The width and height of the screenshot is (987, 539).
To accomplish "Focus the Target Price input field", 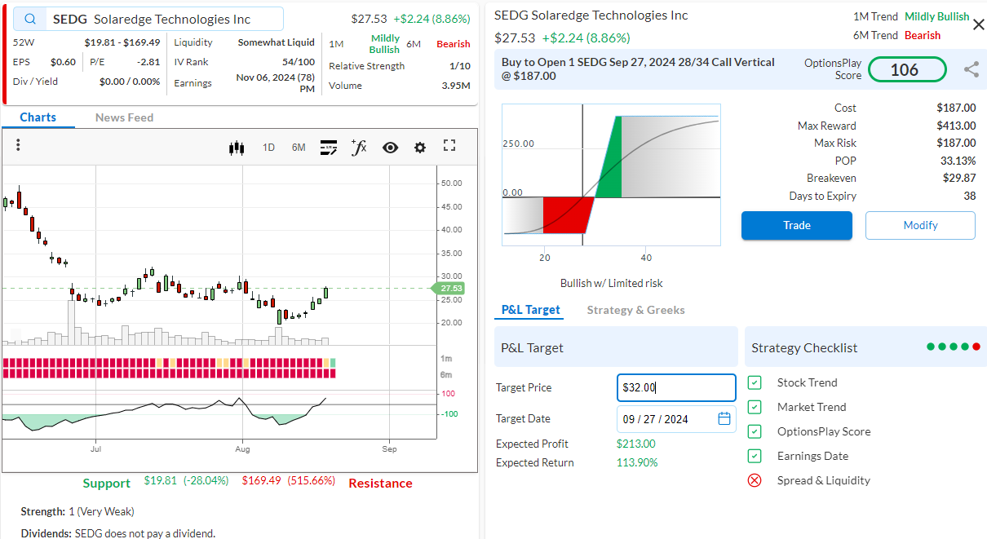I will coord(676,388).
